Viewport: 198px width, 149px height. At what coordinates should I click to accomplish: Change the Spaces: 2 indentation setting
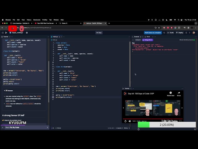(119, 128)
